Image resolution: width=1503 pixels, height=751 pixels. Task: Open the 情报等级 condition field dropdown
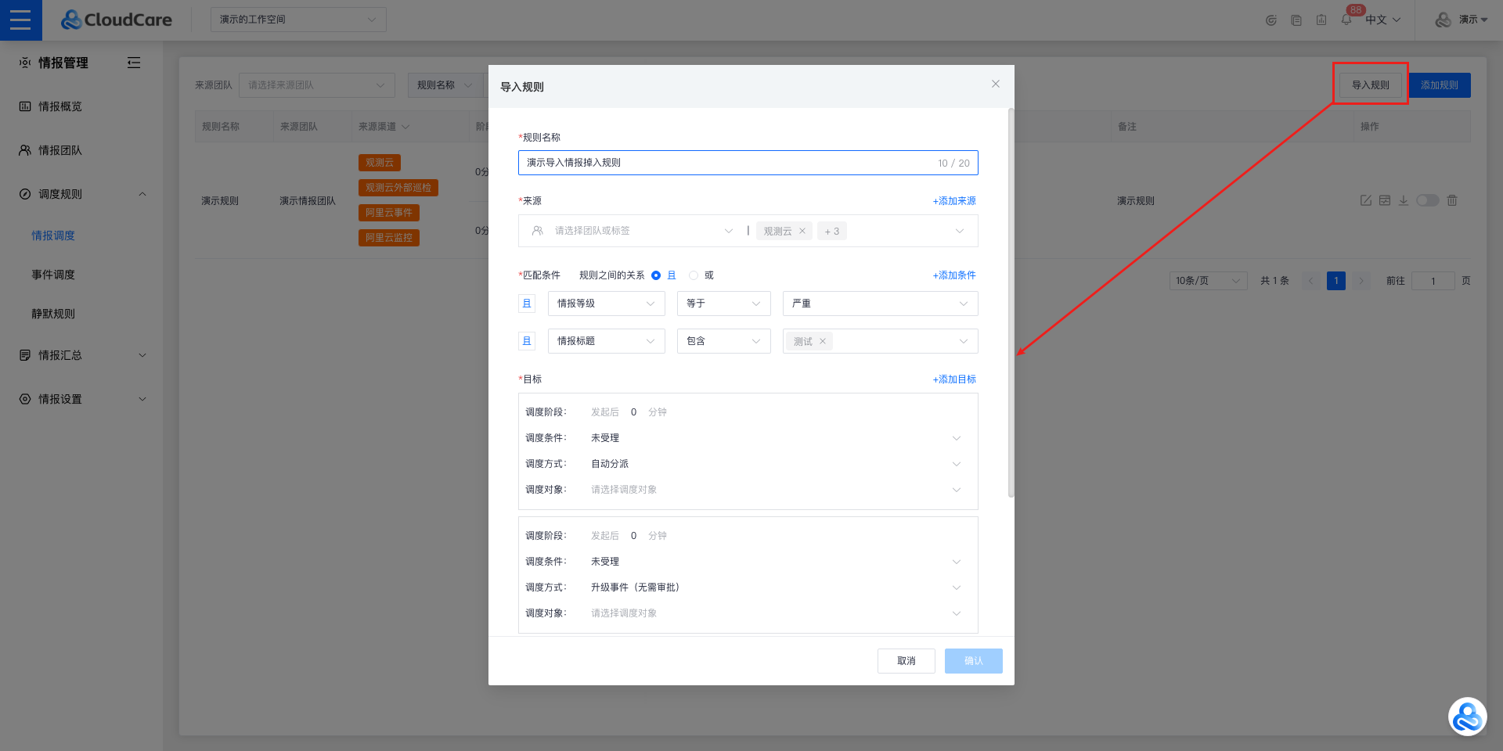coord(606,304)
